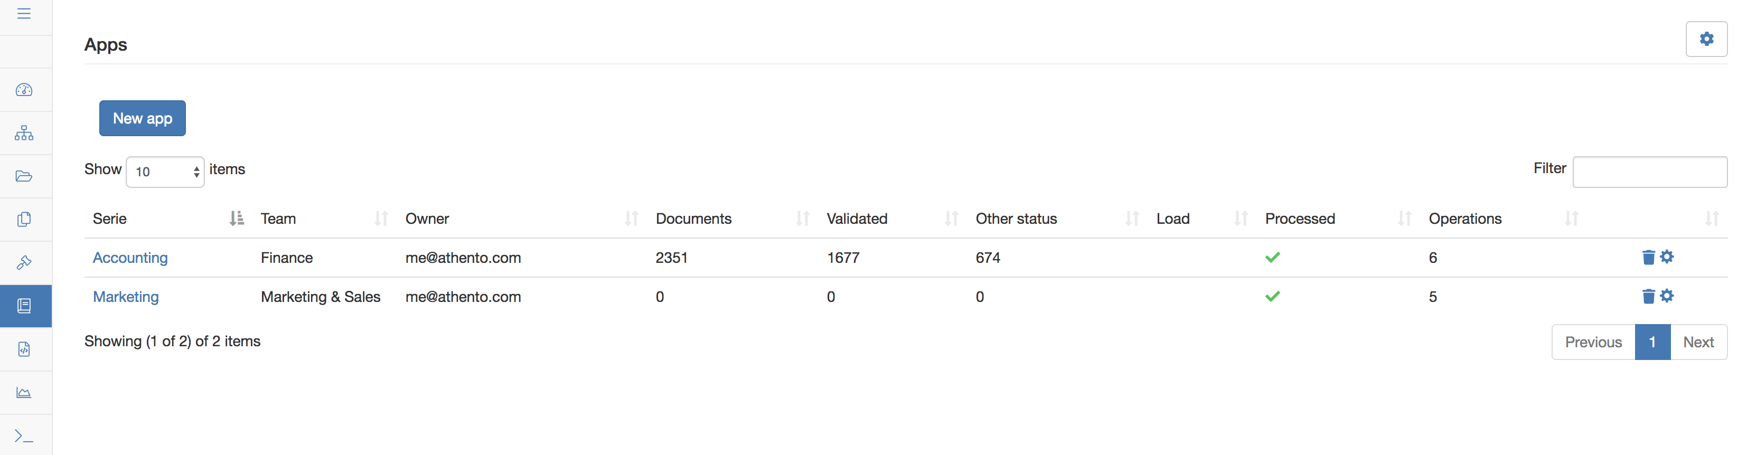Open the Accounting app link
1747x455 pixels.
click(130, 258)
